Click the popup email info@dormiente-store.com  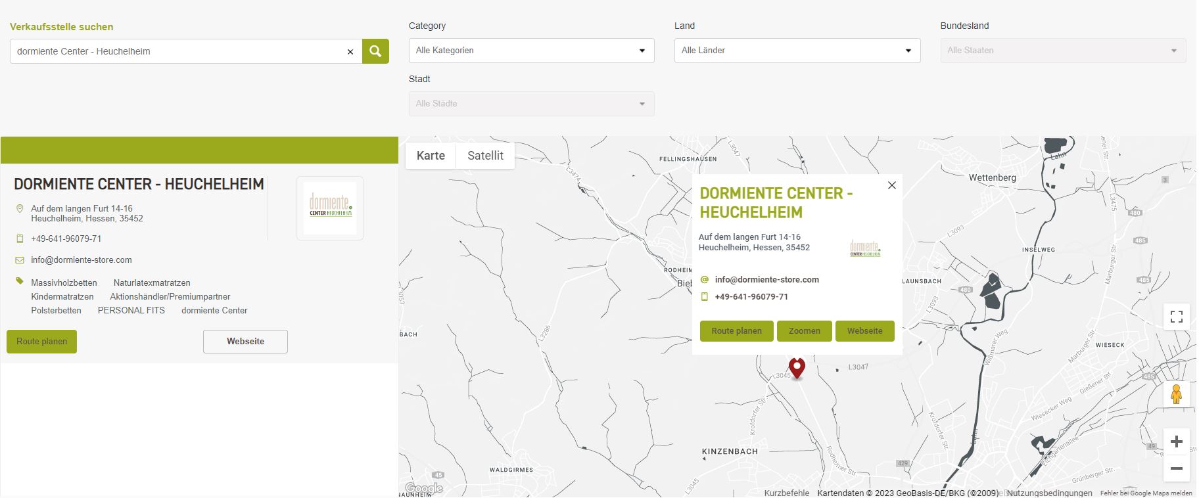767,280
